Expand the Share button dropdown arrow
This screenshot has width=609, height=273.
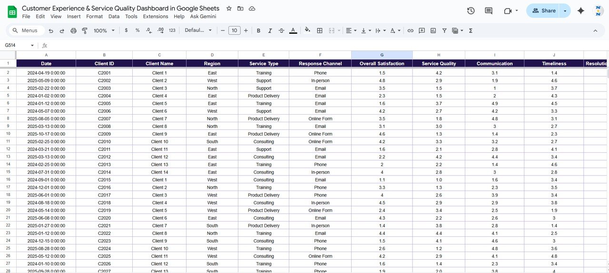565,10
